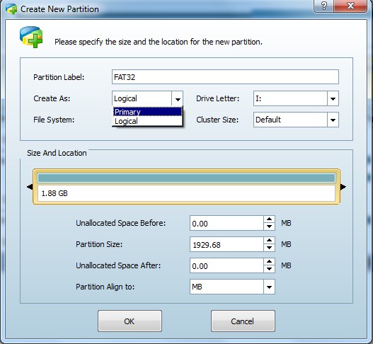Increase Unallocated Space After with up arrow
This screenshot has height=344, width=373.
[269, 262]
